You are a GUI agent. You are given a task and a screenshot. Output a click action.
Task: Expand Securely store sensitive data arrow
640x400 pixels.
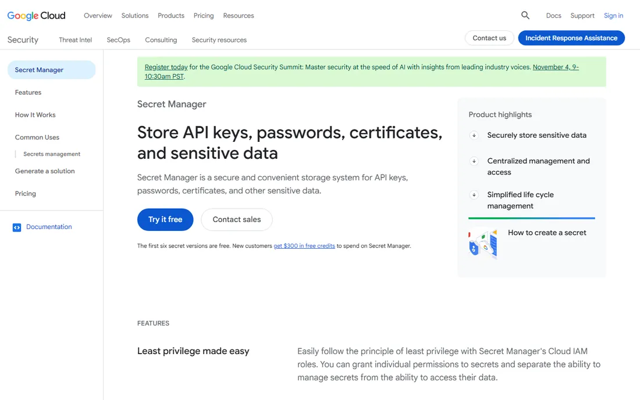pyautogui.click(x=474, y=135)
